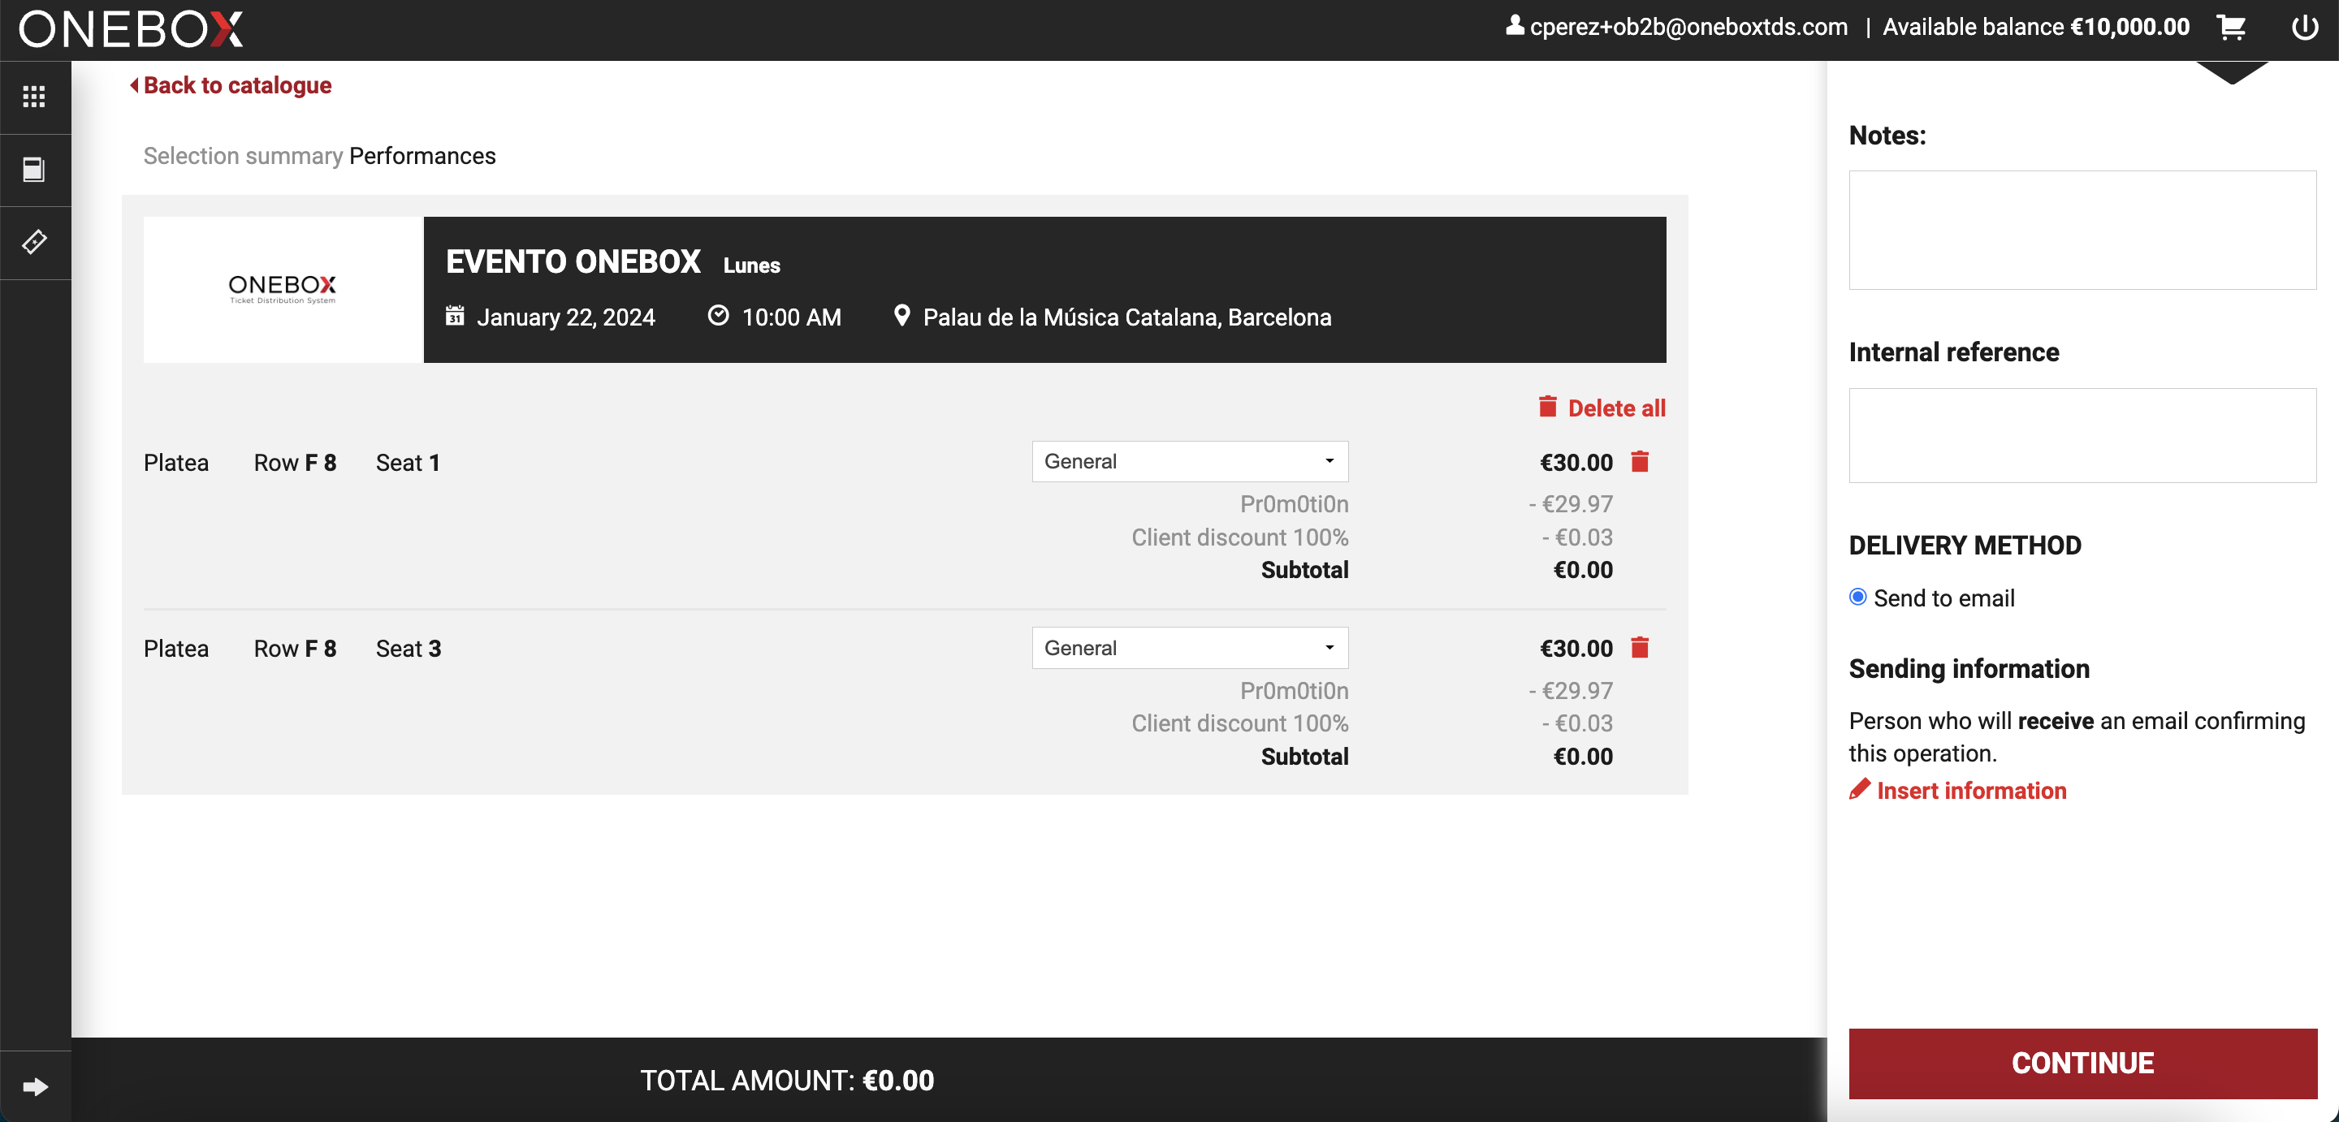2339x1122 pixels.
Task: Select the Send to email radio button
Action: point(1857,597)
